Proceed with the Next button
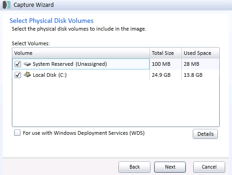The width and height of the screenshot is (232, 175). pyautogui.click(x=170, y=167)
